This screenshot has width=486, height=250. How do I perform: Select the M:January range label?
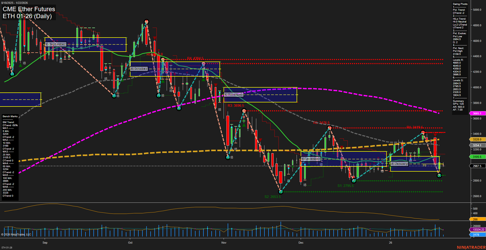tap(400, 164)
